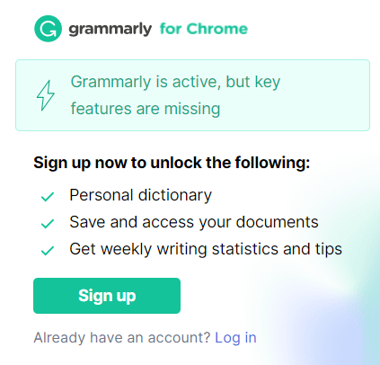
Task: Select the 'Grammarly is active, but key' line
Action: tap(175, 82)
